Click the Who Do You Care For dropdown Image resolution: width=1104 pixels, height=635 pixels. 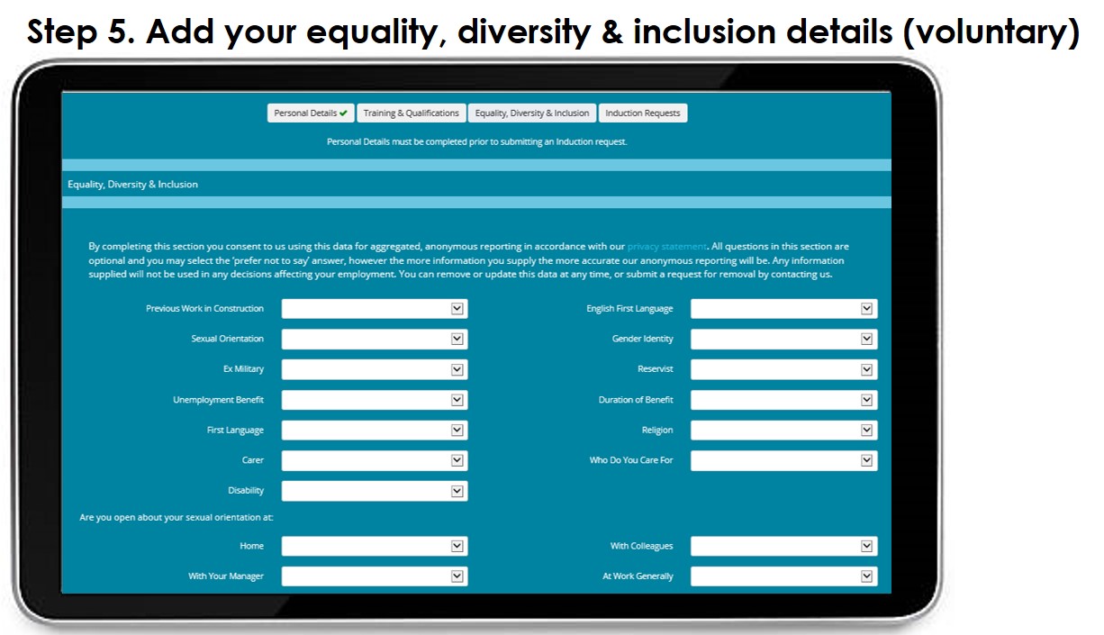[783, 461]
